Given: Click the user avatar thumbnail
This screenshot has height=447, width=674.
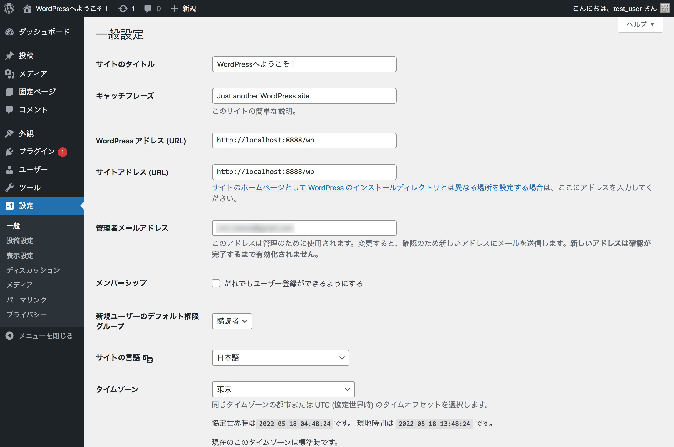Looking at the screenshot, I should coord(665,8).
